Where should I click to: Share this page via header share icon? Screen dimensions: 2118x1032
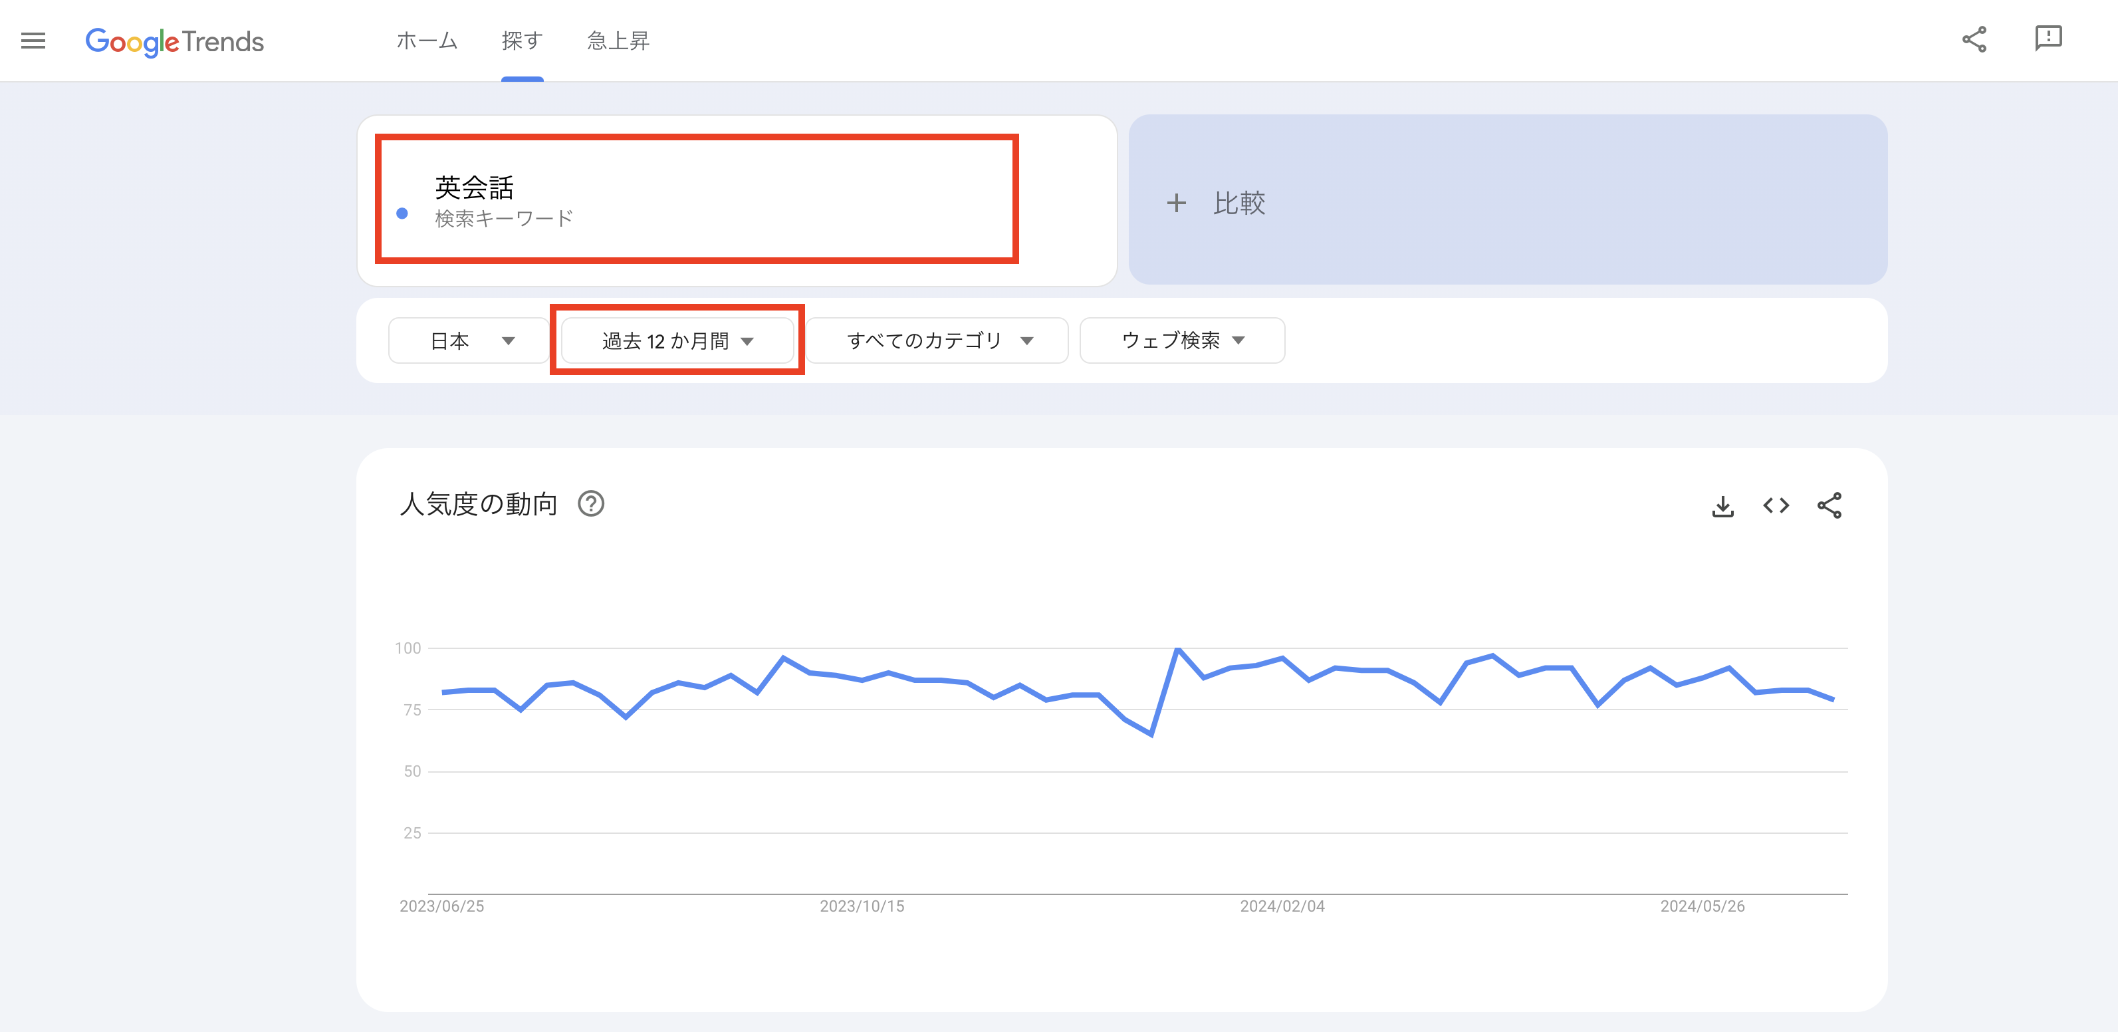[1973, 39]
